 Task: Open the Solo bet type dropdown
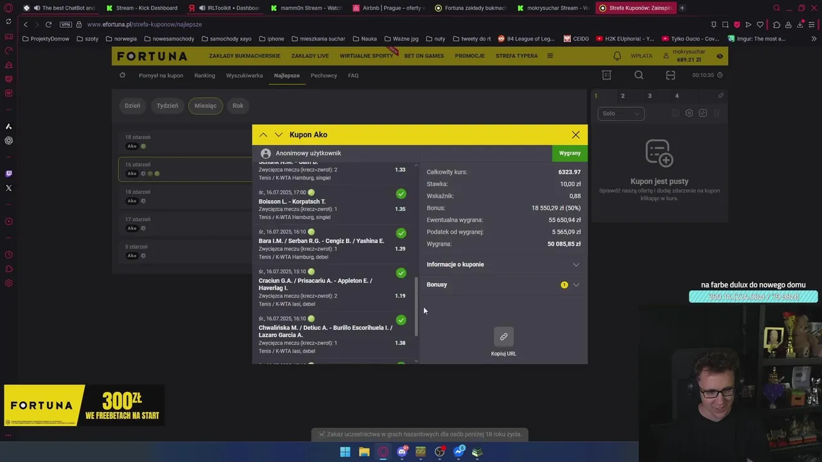620,114
